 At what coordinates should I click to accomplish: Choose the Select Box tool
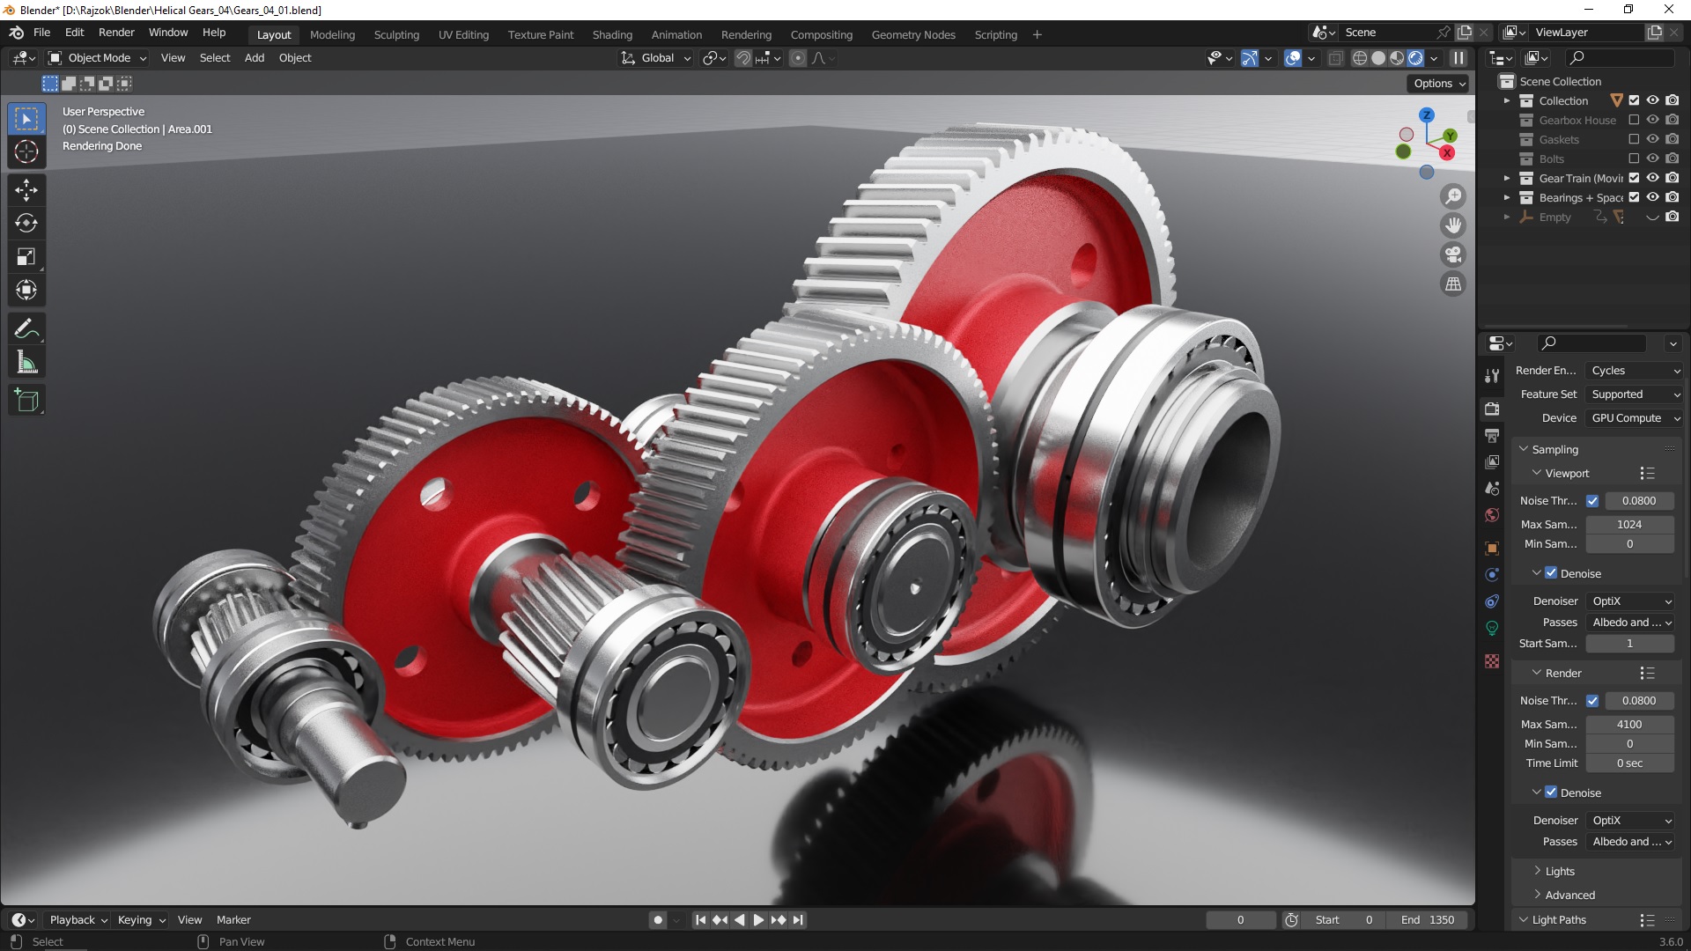pyautogui.click(x=26, y=118)
